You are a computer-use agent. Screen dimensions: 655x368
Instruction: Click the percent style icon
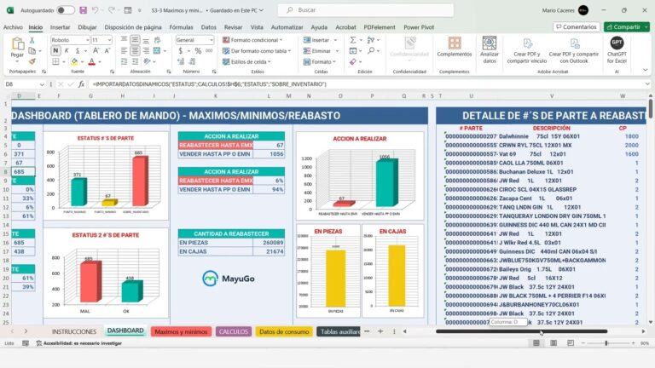(198, 51)
